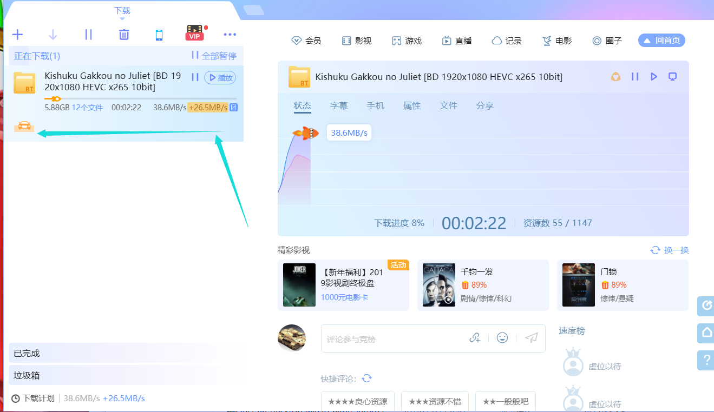Open the 字幕 subtitles tab

click(x=339, y=105)
